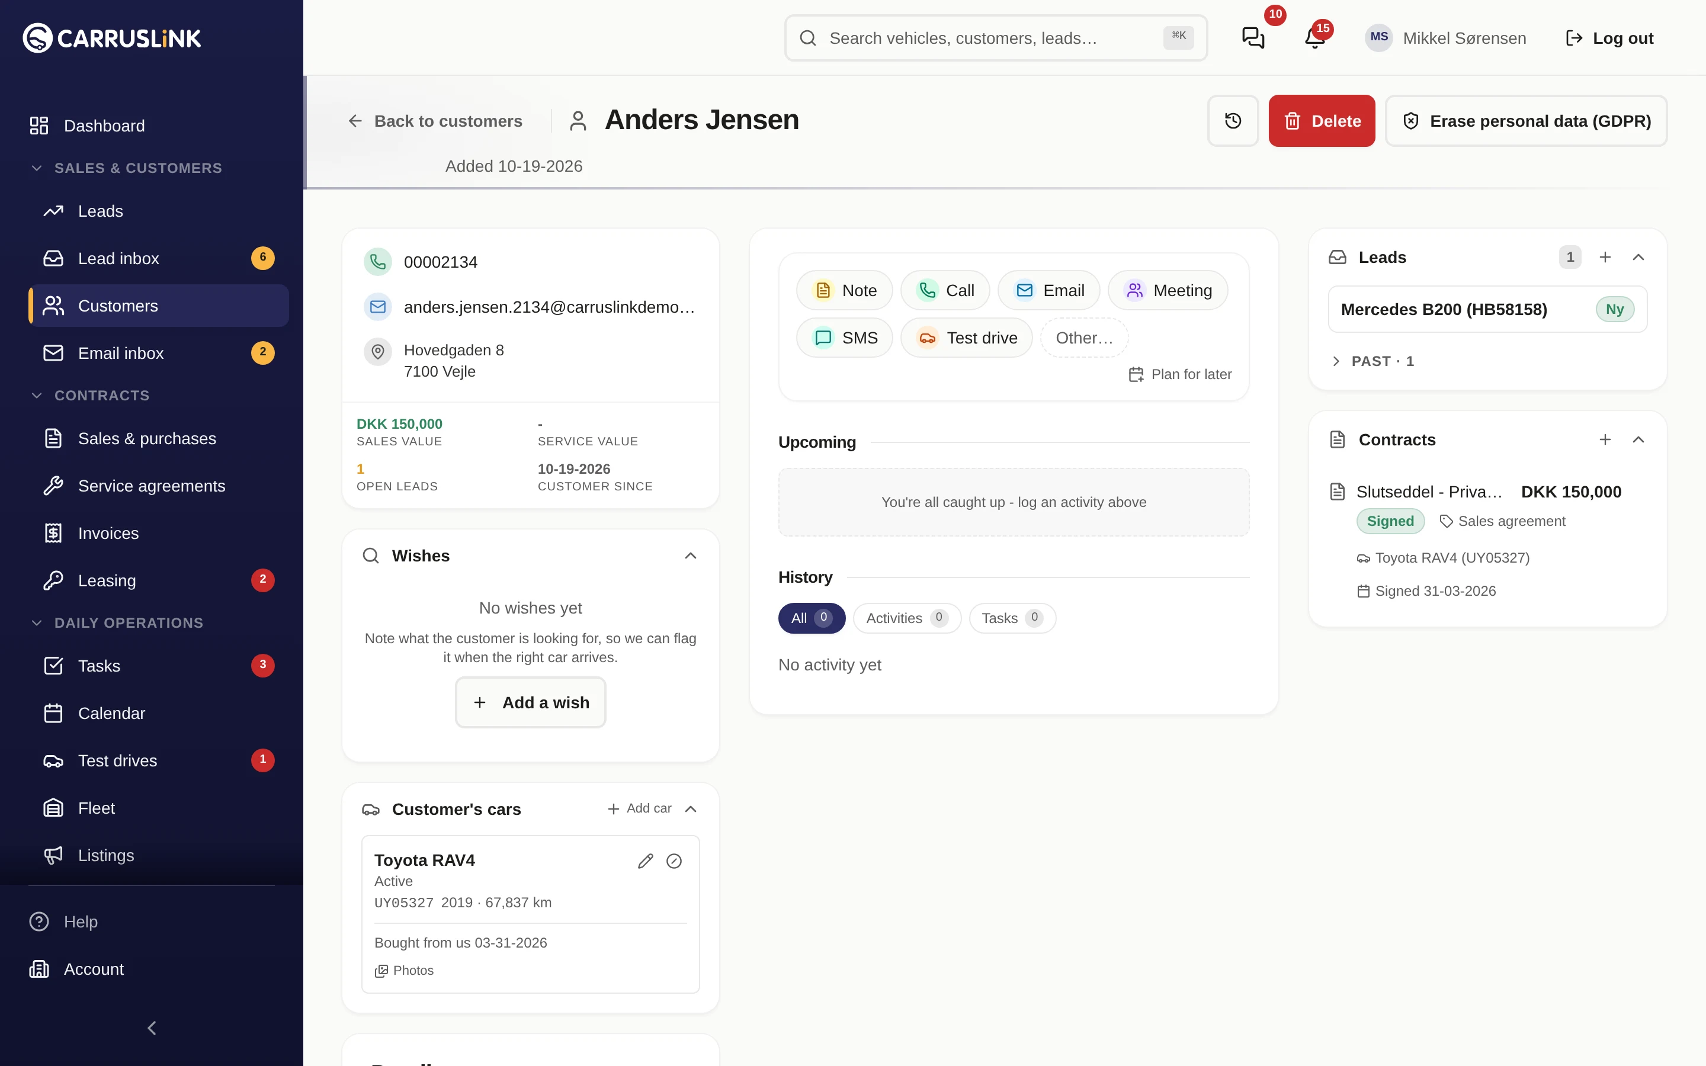Screen dimensions: 1706x1066
Task: Show the All history filter
Action: click(812, 618)
